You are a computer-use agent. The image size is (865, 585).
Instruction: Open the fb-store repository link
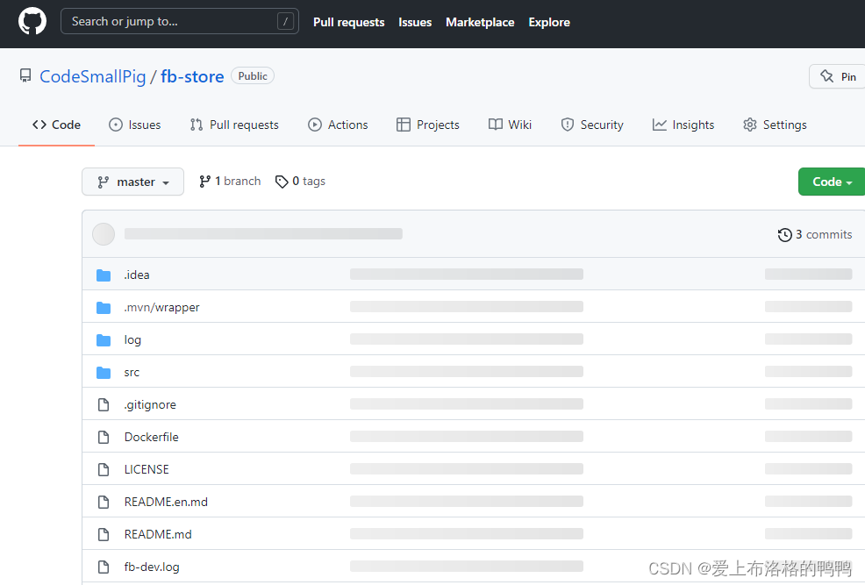click(192, 76)
